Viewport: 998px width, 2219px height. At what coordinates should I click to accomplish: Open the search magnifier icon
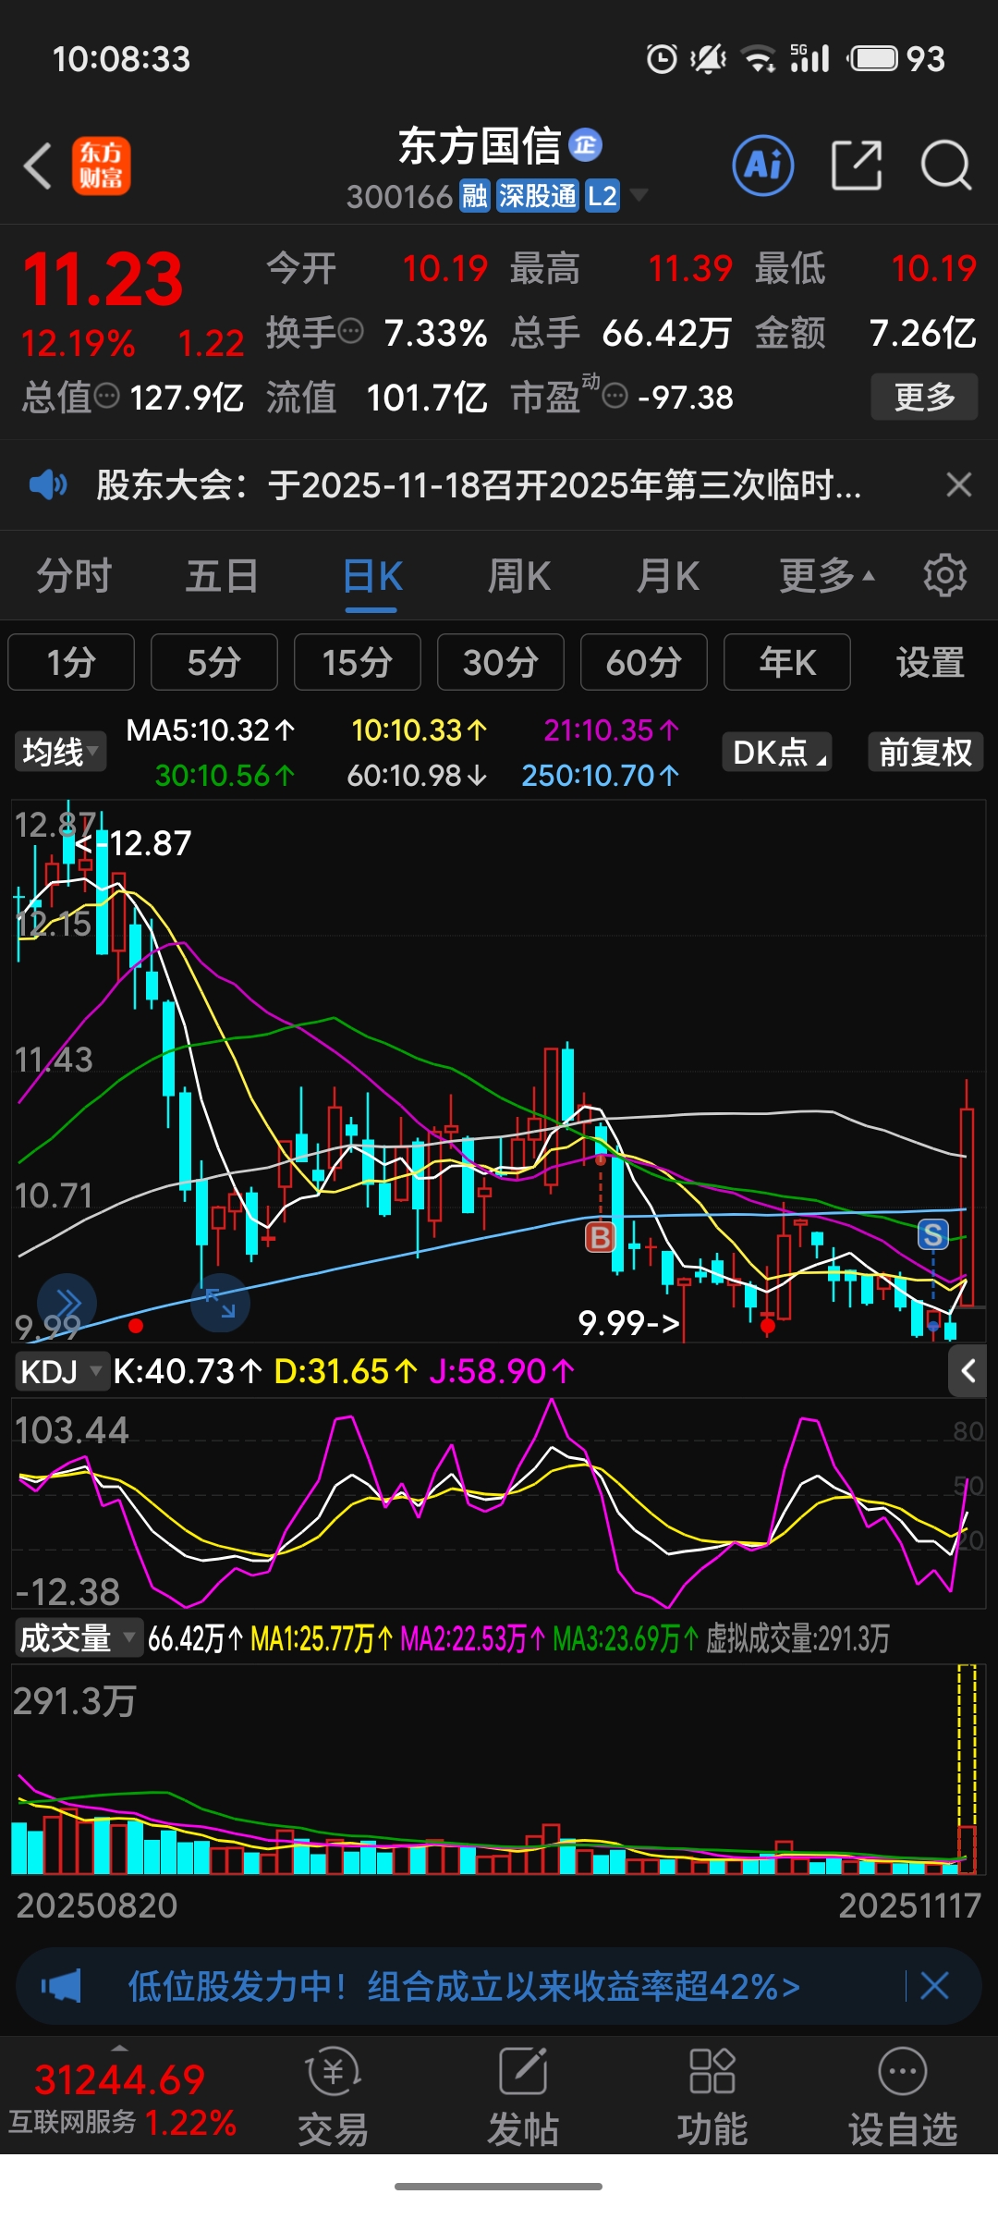coord(945,166)
